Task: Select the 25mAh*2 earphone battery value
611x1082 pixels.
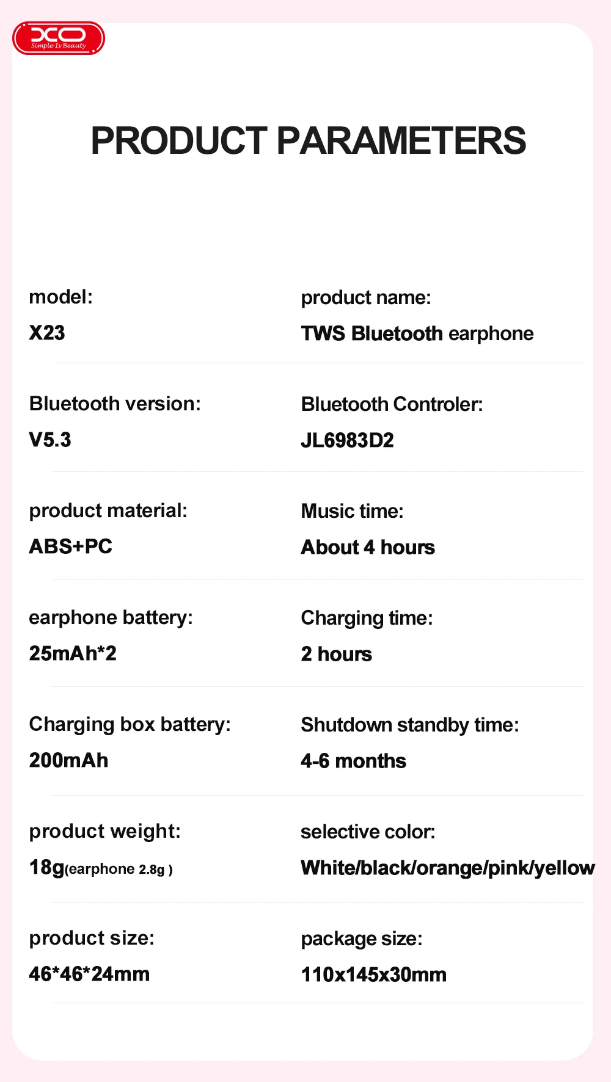Action: click(73, 653)
